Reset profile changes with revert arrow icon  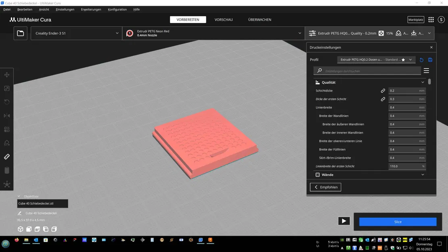click(421, 60)
